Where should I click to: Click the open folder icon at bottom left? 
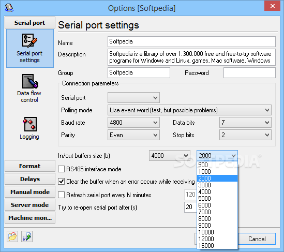(12, 236)
